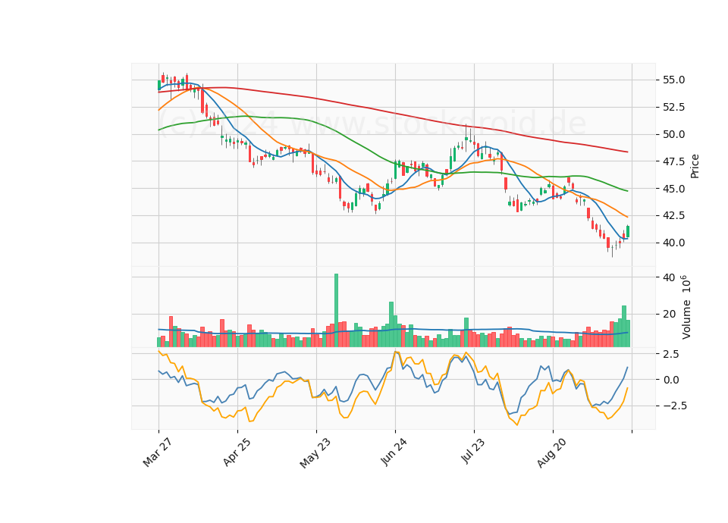
Task: Click the 55.0 price axis value
Action: 673,80
